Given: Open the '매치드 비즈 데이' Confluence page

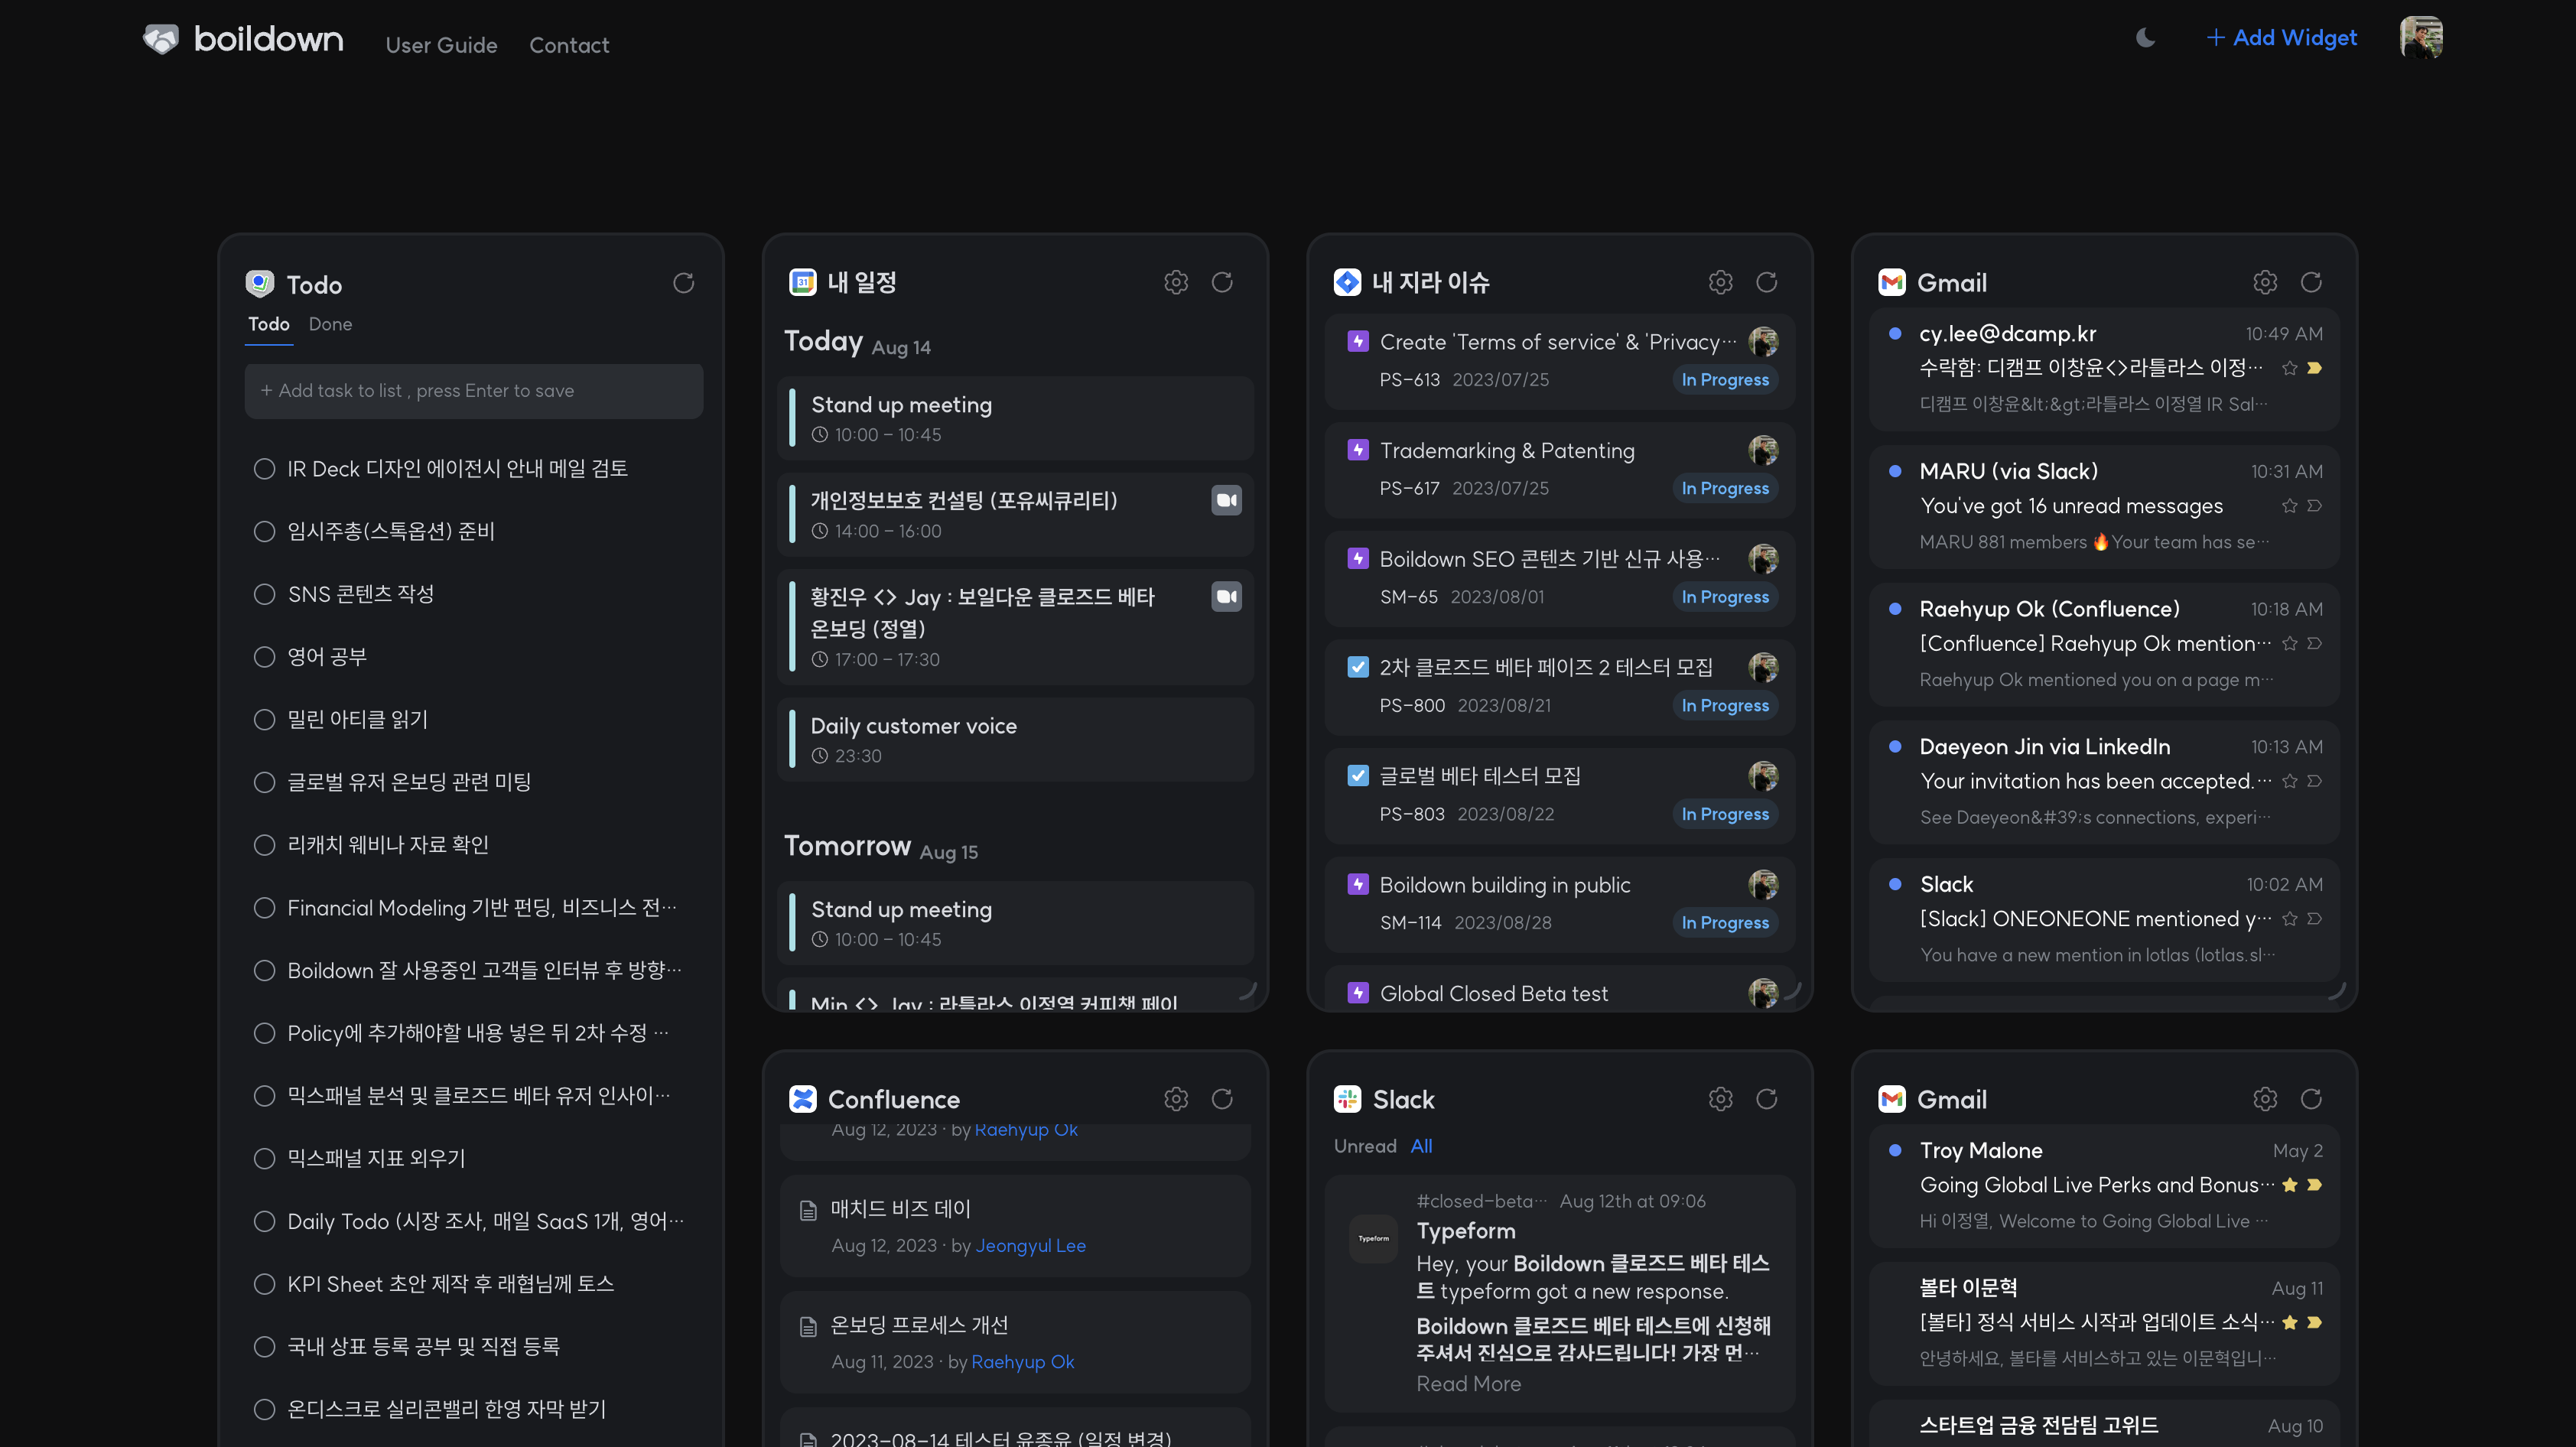Looking at the screenshot, I should tap(900, 1209).
